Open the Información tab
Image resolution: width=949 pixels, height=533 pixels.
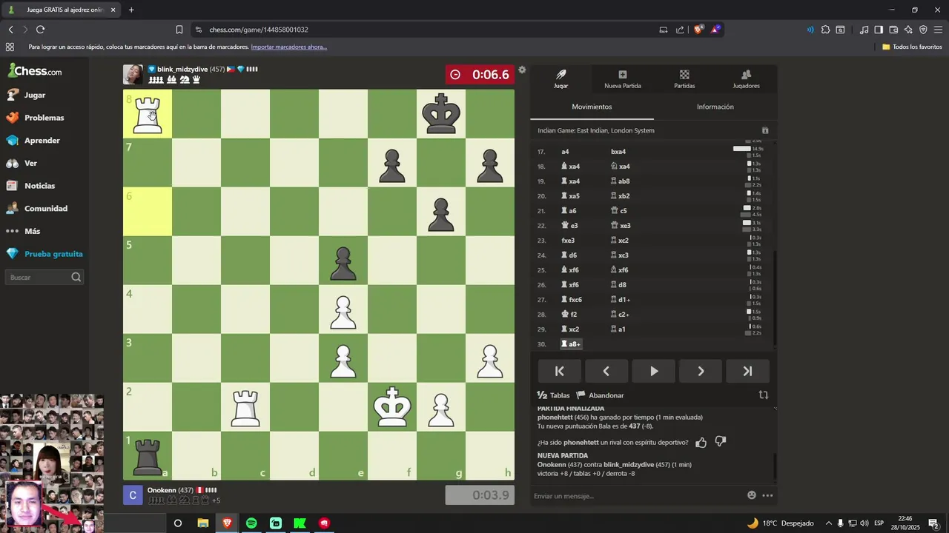tap(715, 107)
